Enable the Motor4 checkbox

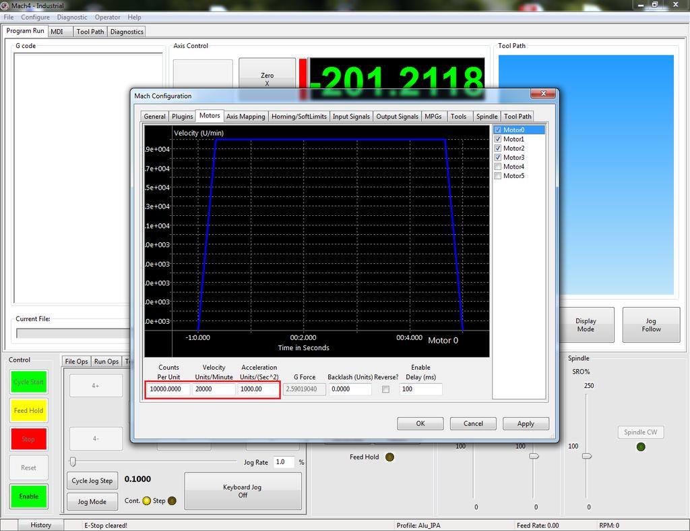click(498, 167)
